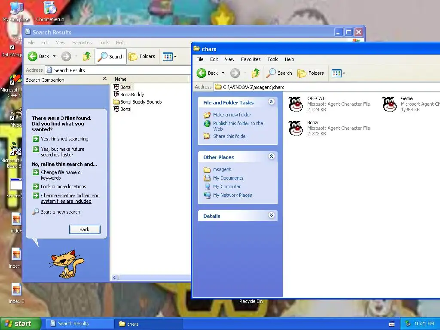Click Back in Search Results toolbar

38,56
